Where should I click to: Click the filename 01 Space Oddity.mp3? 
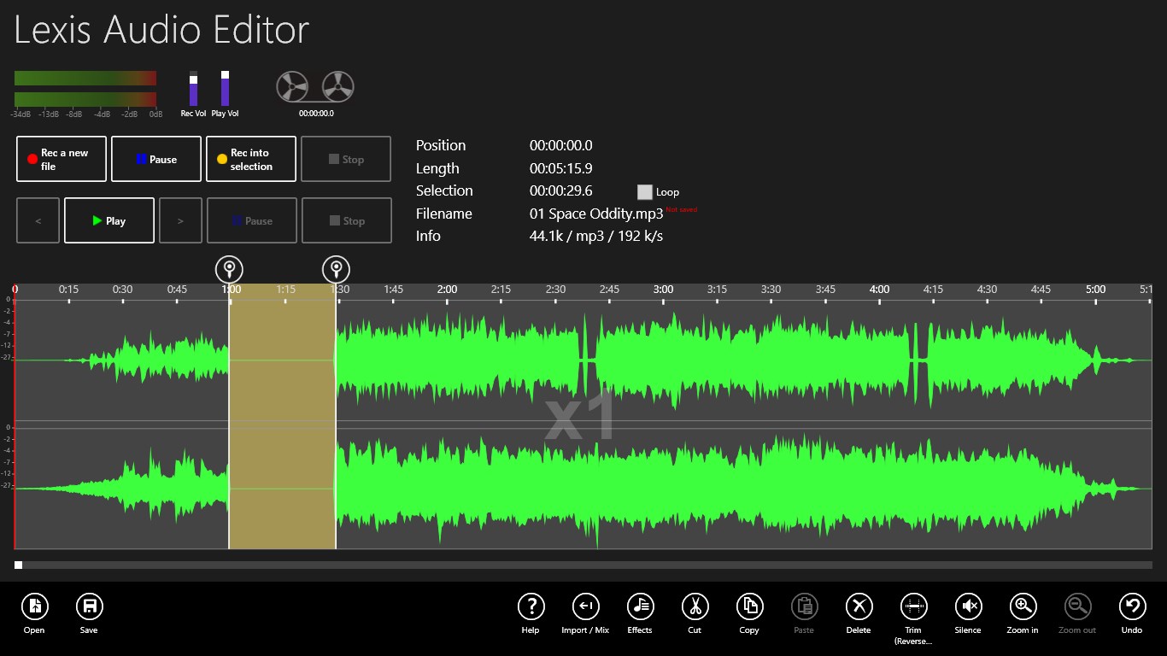tap(596, 214)
